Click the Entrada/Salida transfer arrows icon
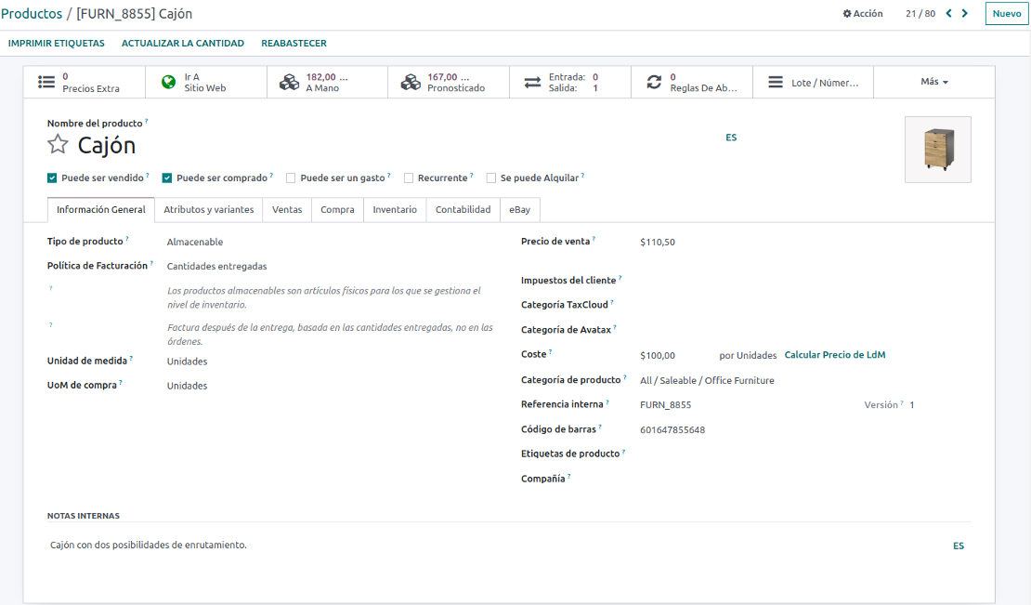Viewport: 1031px width, 605px height. [532, 82]
